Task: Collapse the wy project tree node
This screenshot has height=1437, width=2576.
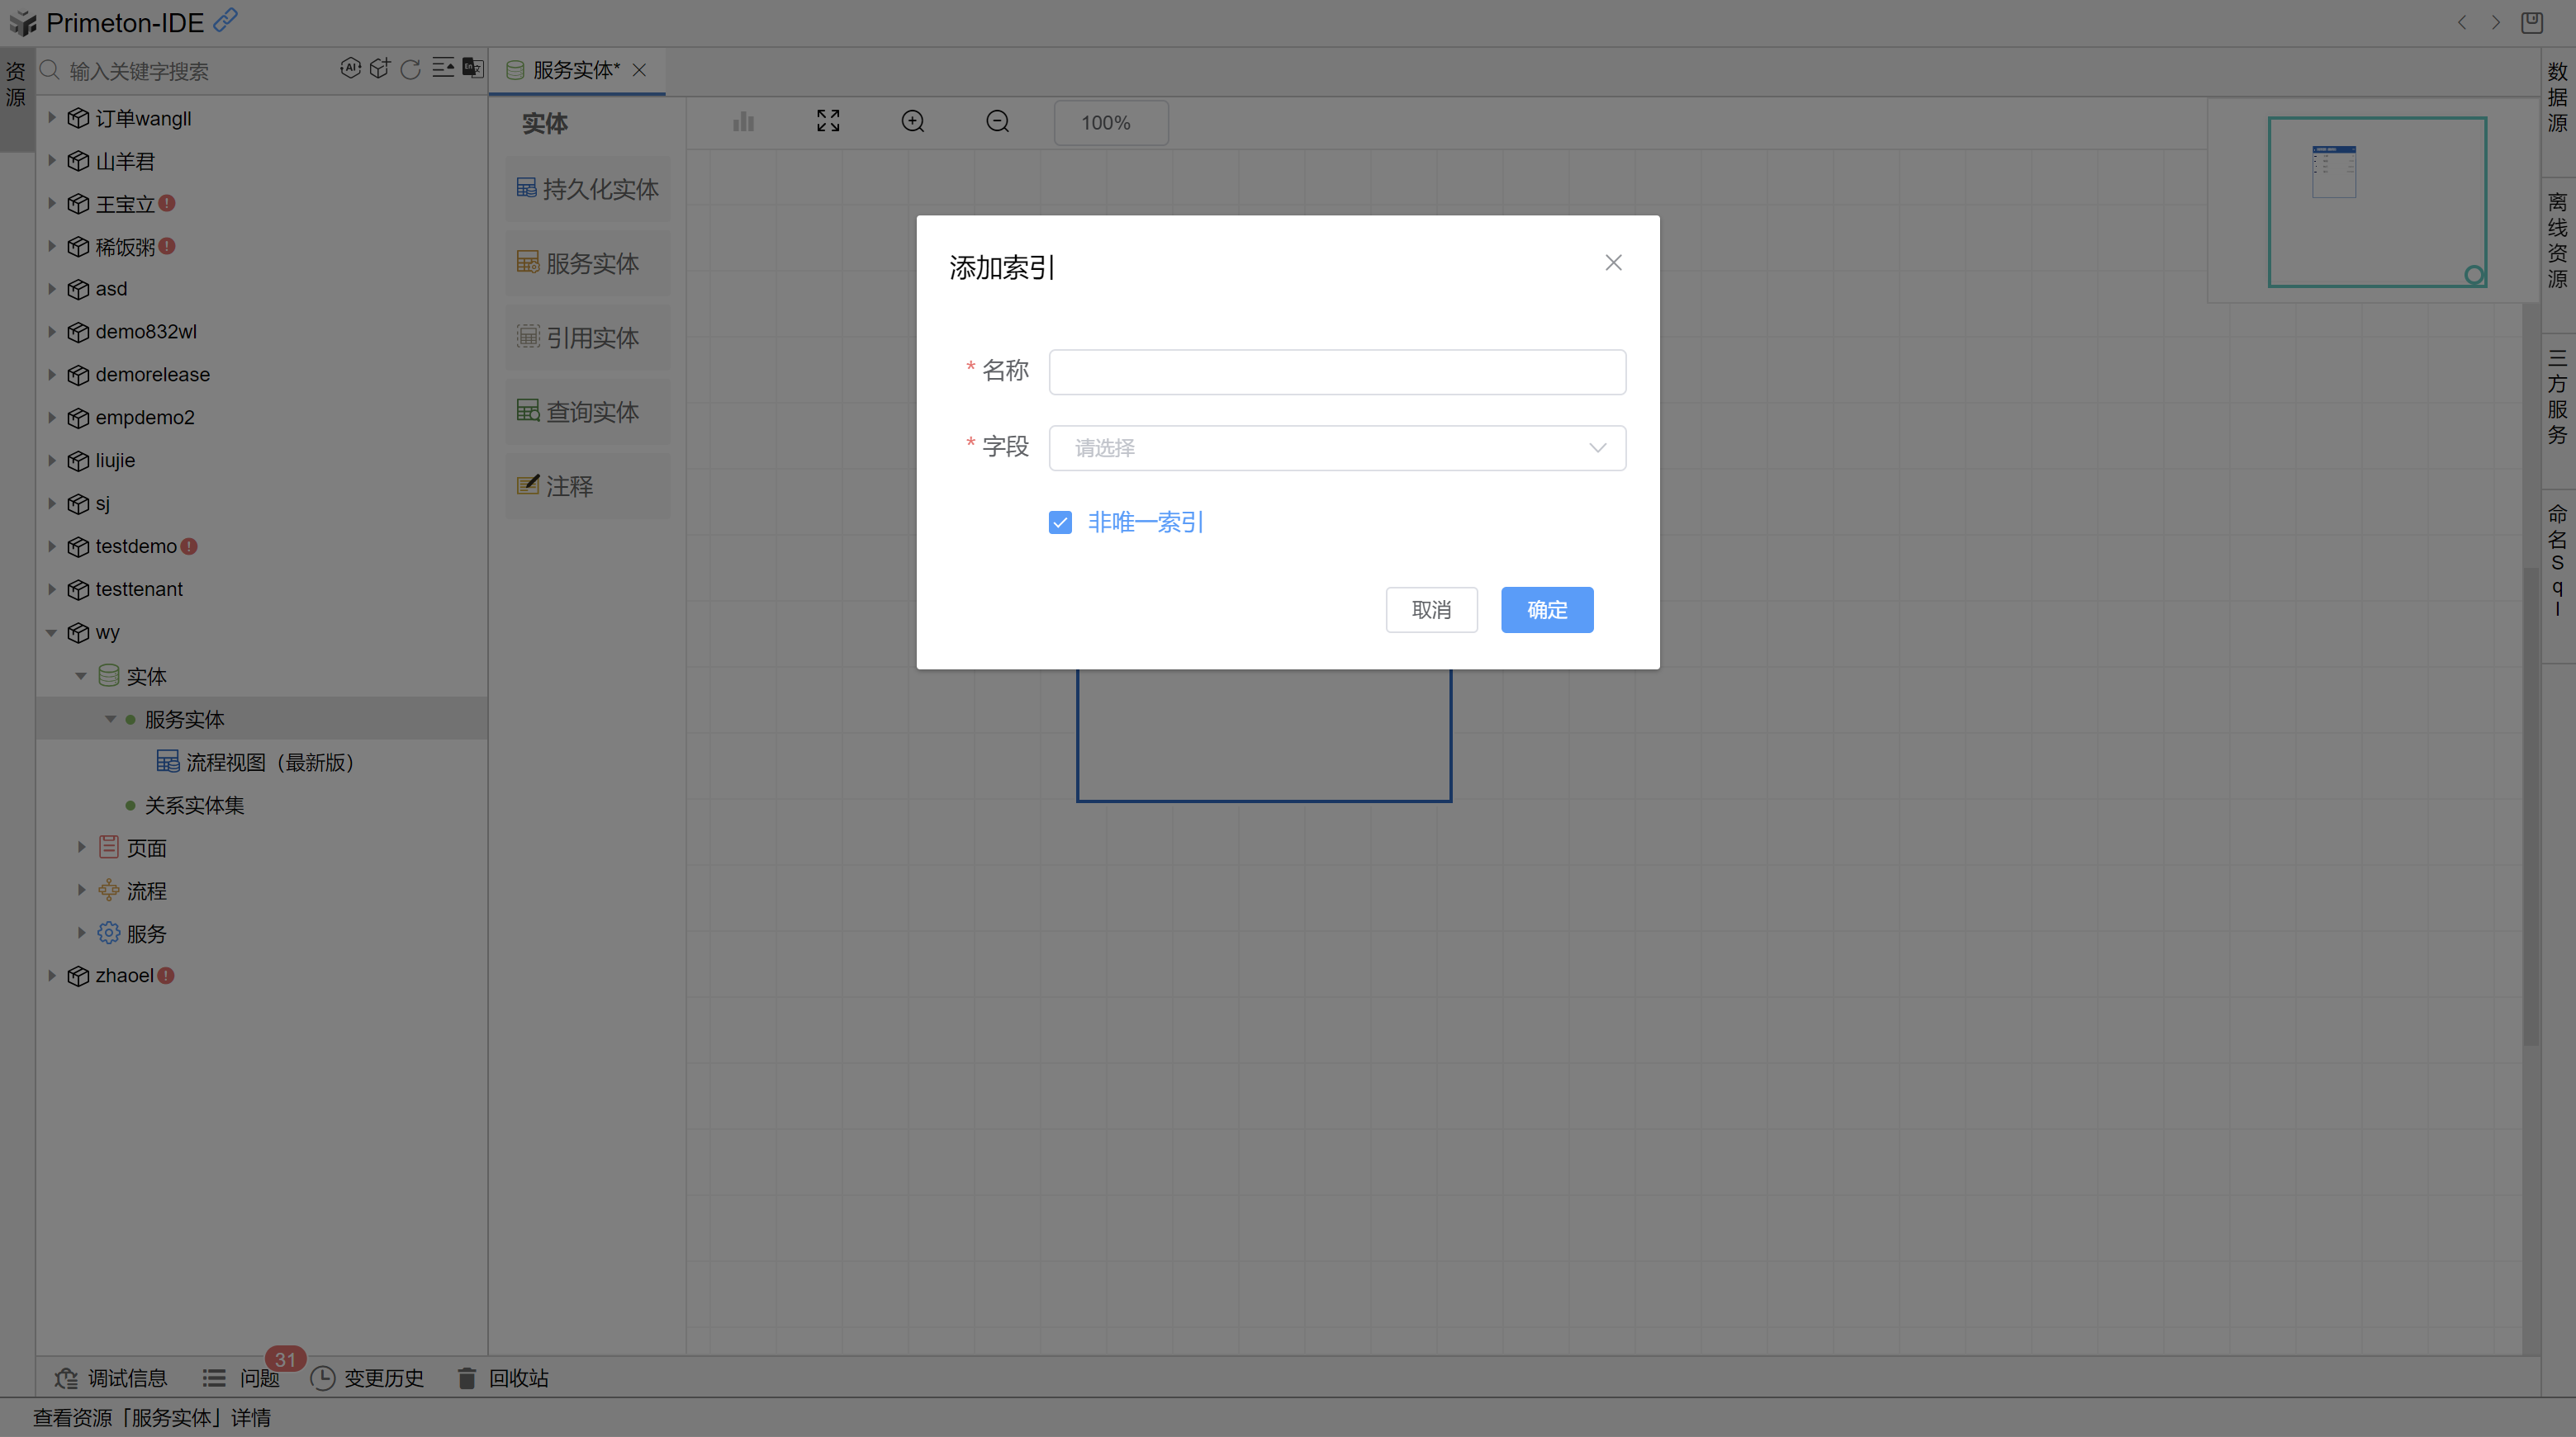Action: pos(52,632)
